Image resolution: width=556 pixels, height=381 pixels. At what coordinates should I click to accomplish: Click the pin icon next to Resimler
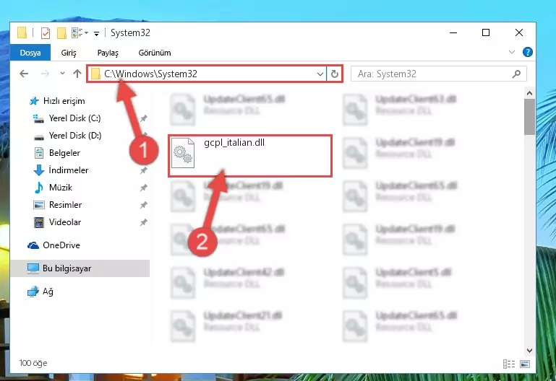tap(143, 205)
